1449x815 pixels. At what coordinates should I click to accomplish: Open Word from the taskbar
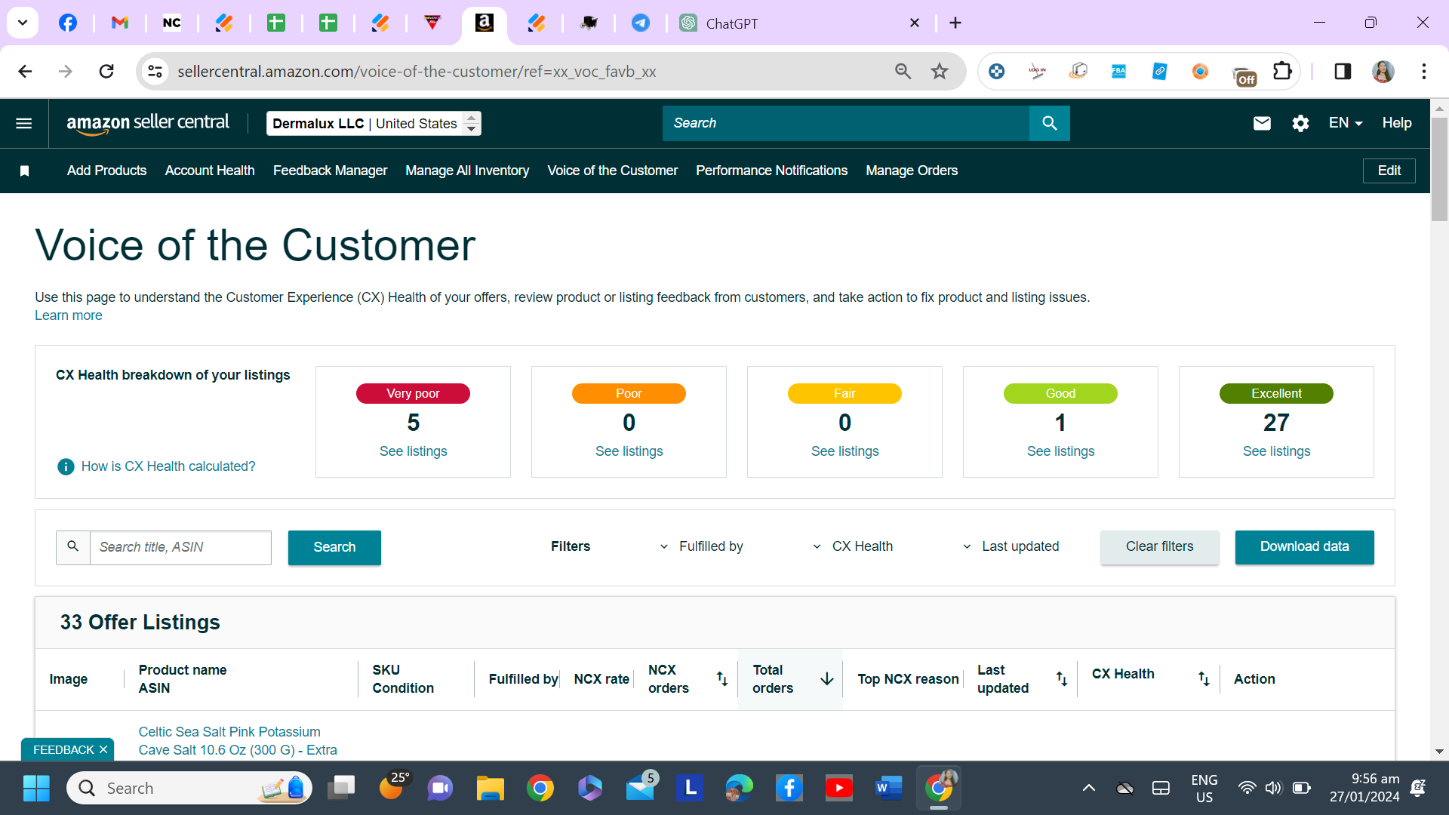[x=888, y=789]
